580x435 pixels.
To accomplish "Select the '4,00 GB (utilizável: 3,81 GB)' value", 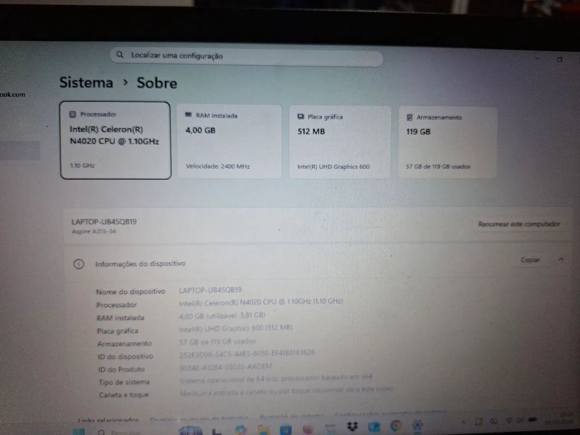I will pyautogui.click(x=222, y=315).
